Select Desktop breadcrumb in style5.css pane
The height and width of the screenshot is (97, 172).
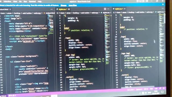131,12
